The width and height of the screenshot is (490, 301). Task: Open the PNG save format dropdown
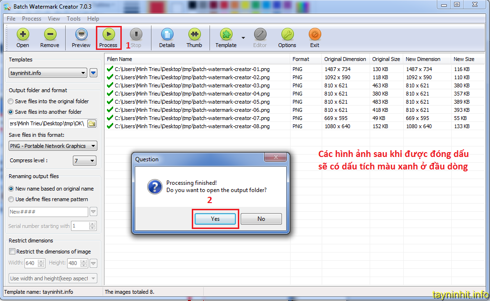pyautogui.click(x=93, y=146)
